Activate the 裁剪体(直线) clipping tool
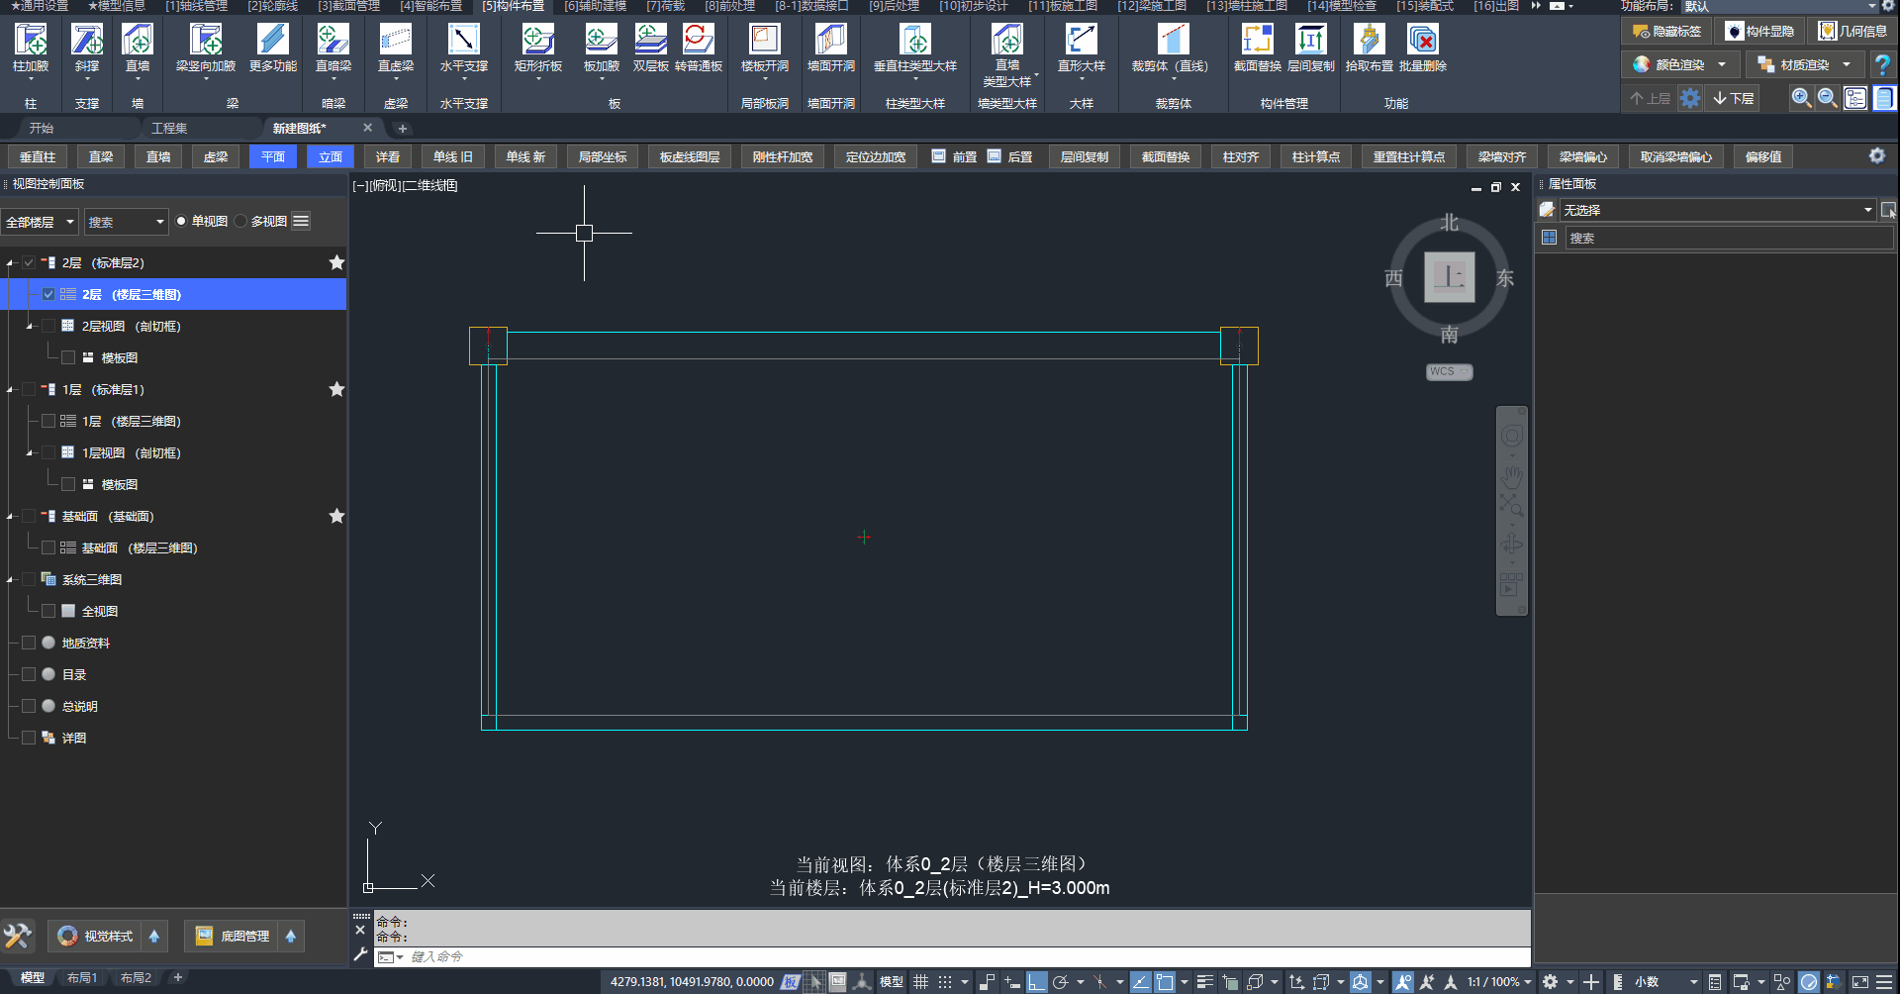Image resolution: width=1900 pixels, height=994 pixels. [1171, 49]
